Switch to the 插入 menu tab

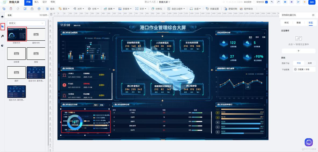click(x=37, y=2)
